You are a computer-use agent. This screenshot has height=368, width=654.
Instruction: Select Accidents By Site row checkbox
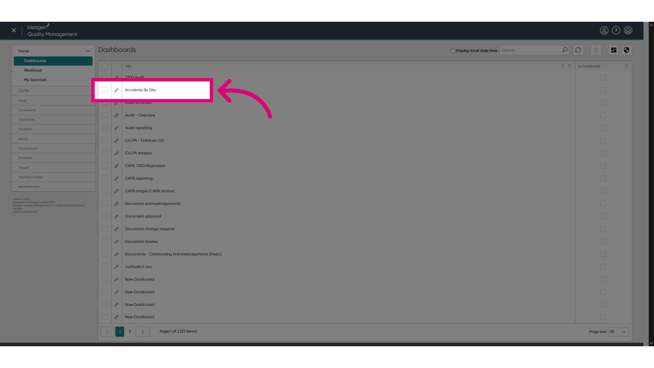105,90
